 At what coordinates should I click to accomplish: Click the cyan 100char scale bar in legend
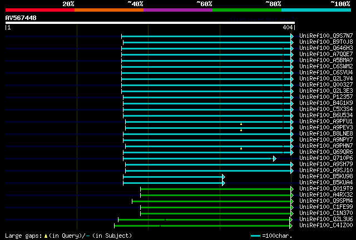256,236
